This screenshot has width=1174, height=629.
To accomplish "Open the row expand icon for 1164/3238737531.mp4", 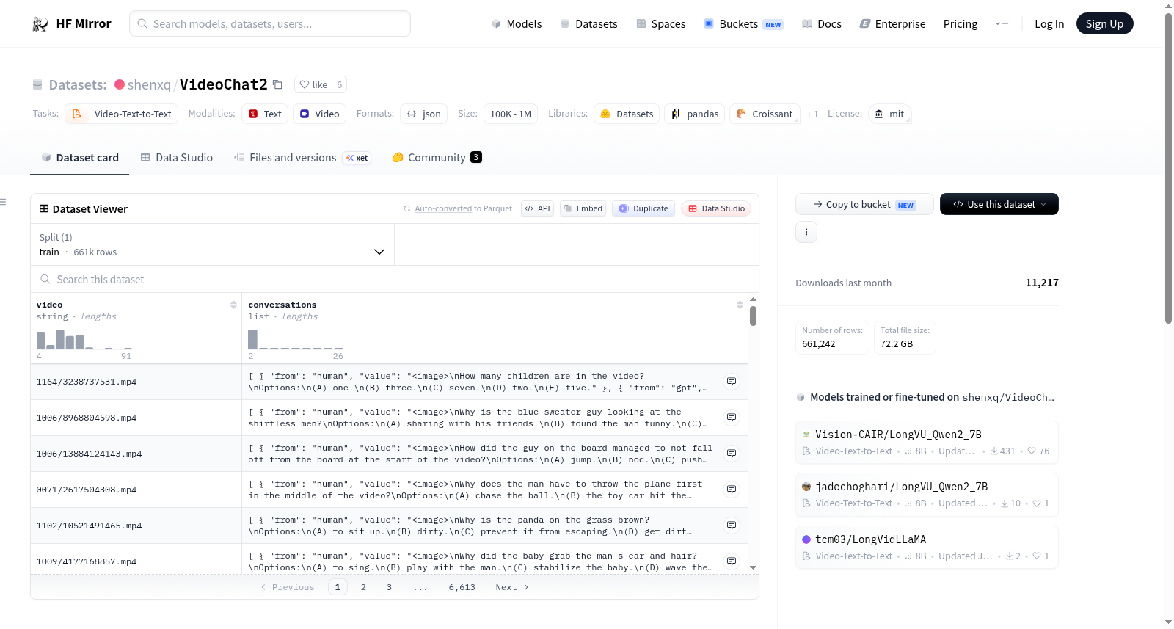I will click(x=732, y=382).
